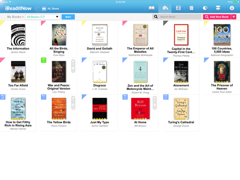The width and height of the screenshot is (240, 180).
Task: Open The Yellow Birds cover
Action: pyautogui.click(x=59, y=109)
